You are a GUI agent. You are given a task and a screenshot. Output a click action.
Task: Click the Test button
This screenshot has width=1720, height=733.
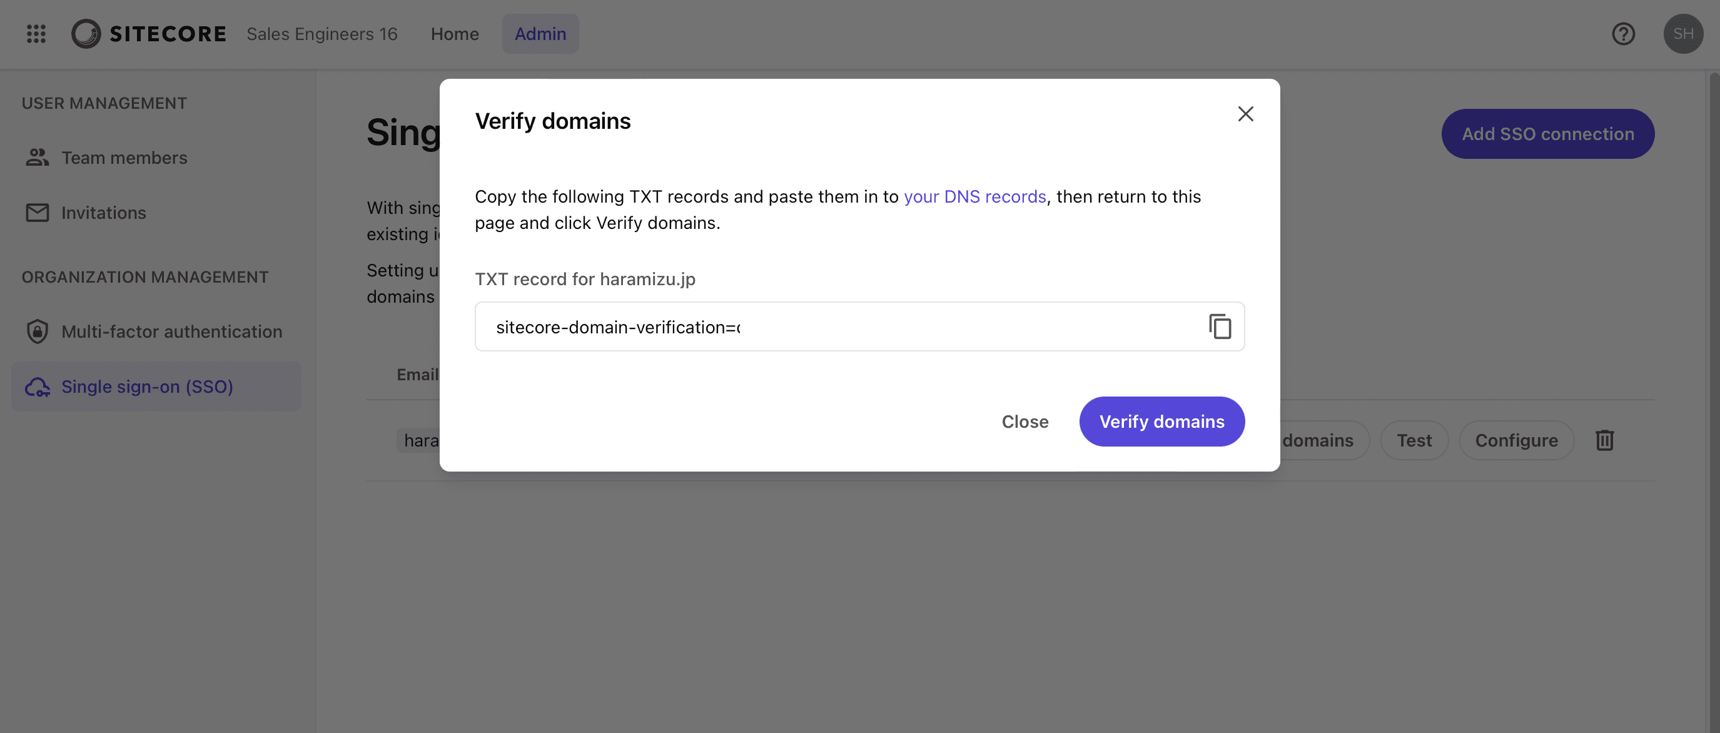click(1414, 440)
